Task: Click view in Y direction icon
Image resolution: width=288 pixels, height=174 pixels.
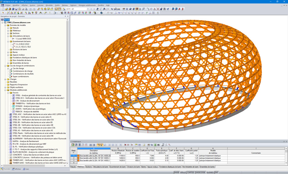Action: point(83,13)
